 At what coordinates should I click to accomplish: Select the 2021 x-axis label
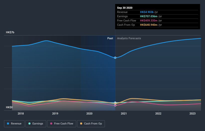point(124,113)
